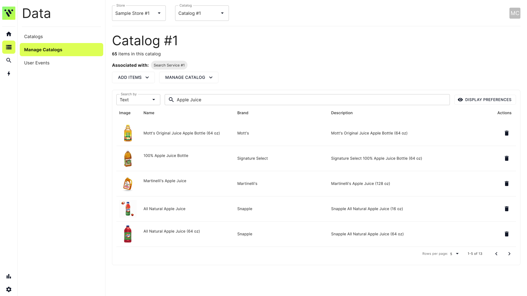Viewport: 527px width, 296px height.
Task: Click the Snapple 16 oz bottle thumbnail
Action: (x=128, y=209)
